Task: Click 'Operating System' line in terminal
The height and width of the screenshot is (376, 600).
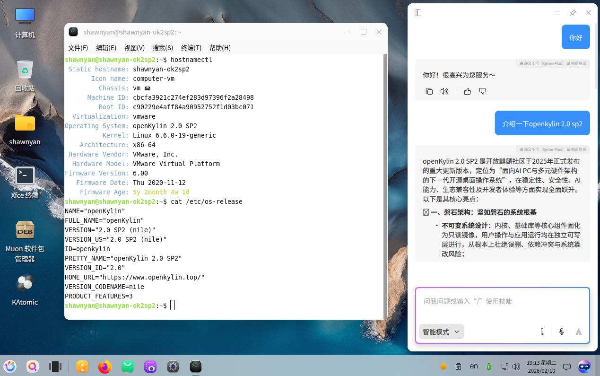Action: coord(131,126)
